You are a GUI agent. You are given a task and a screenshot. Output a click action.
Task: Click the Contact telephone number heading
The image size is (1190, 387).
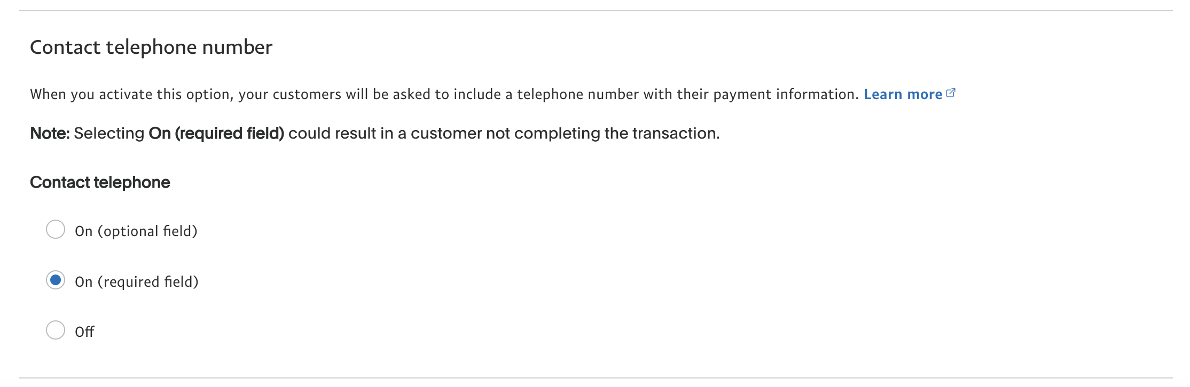click(151, 47)
